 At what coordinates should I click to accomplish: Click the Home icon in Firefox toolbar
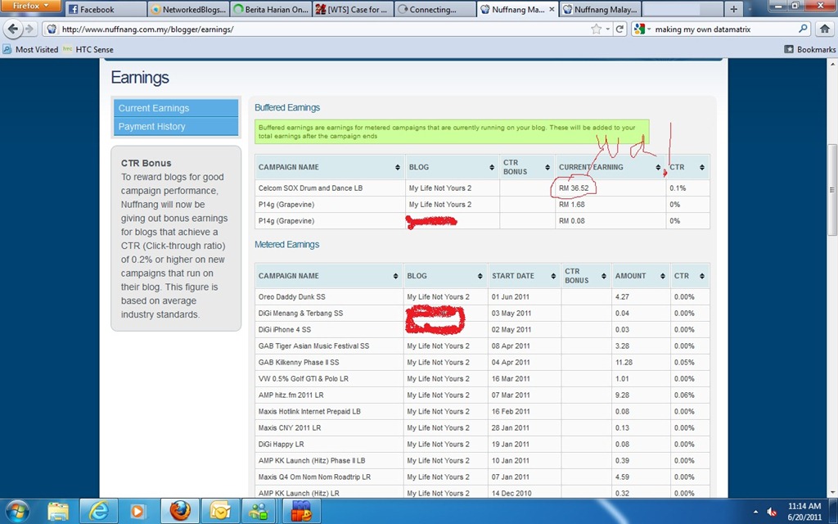(825, 29)
